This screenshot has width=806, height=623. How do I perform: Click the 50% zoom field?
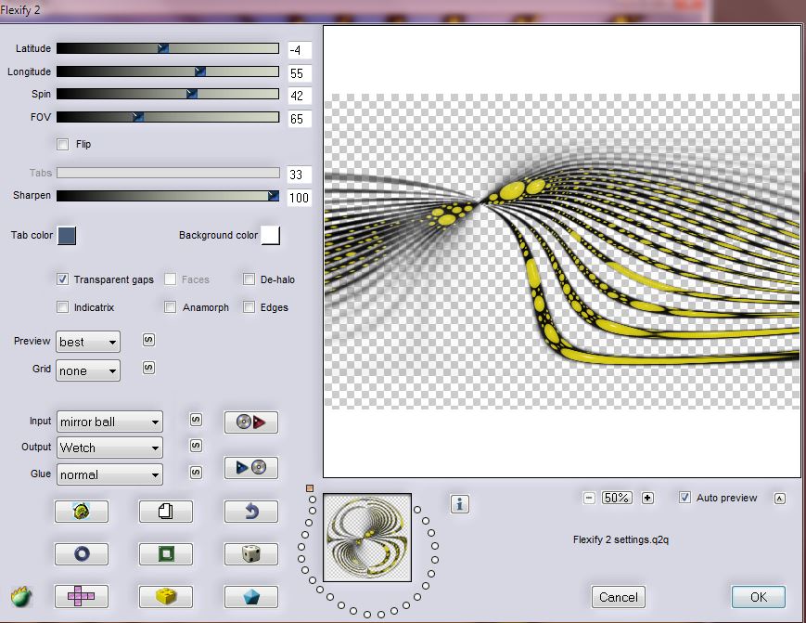[x=618, y=498]
